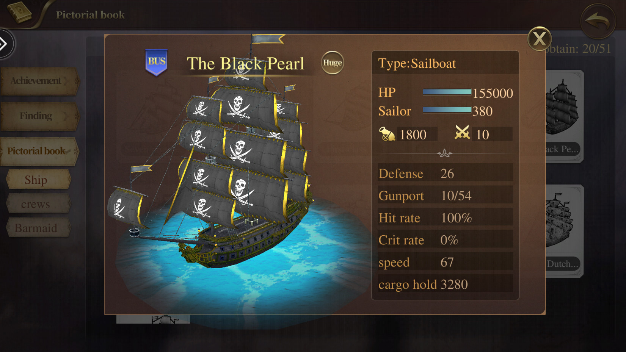The height and width of the screenshot is (352, 626).
Task: Close the Black Pearl details popup
Action: (539, 39)
